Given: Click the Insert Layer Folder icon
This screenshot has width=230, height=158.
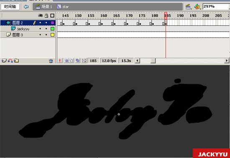Looking at the screenshot, I should [16, 60].
